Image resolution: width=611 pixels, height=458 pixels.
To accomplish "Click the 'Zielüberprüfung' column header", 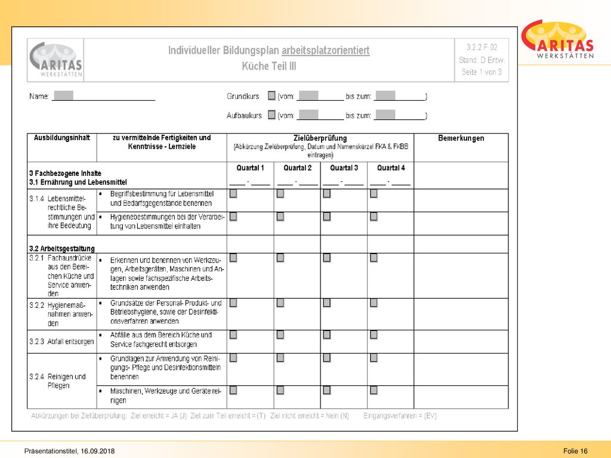I will (x=320, y=138).
